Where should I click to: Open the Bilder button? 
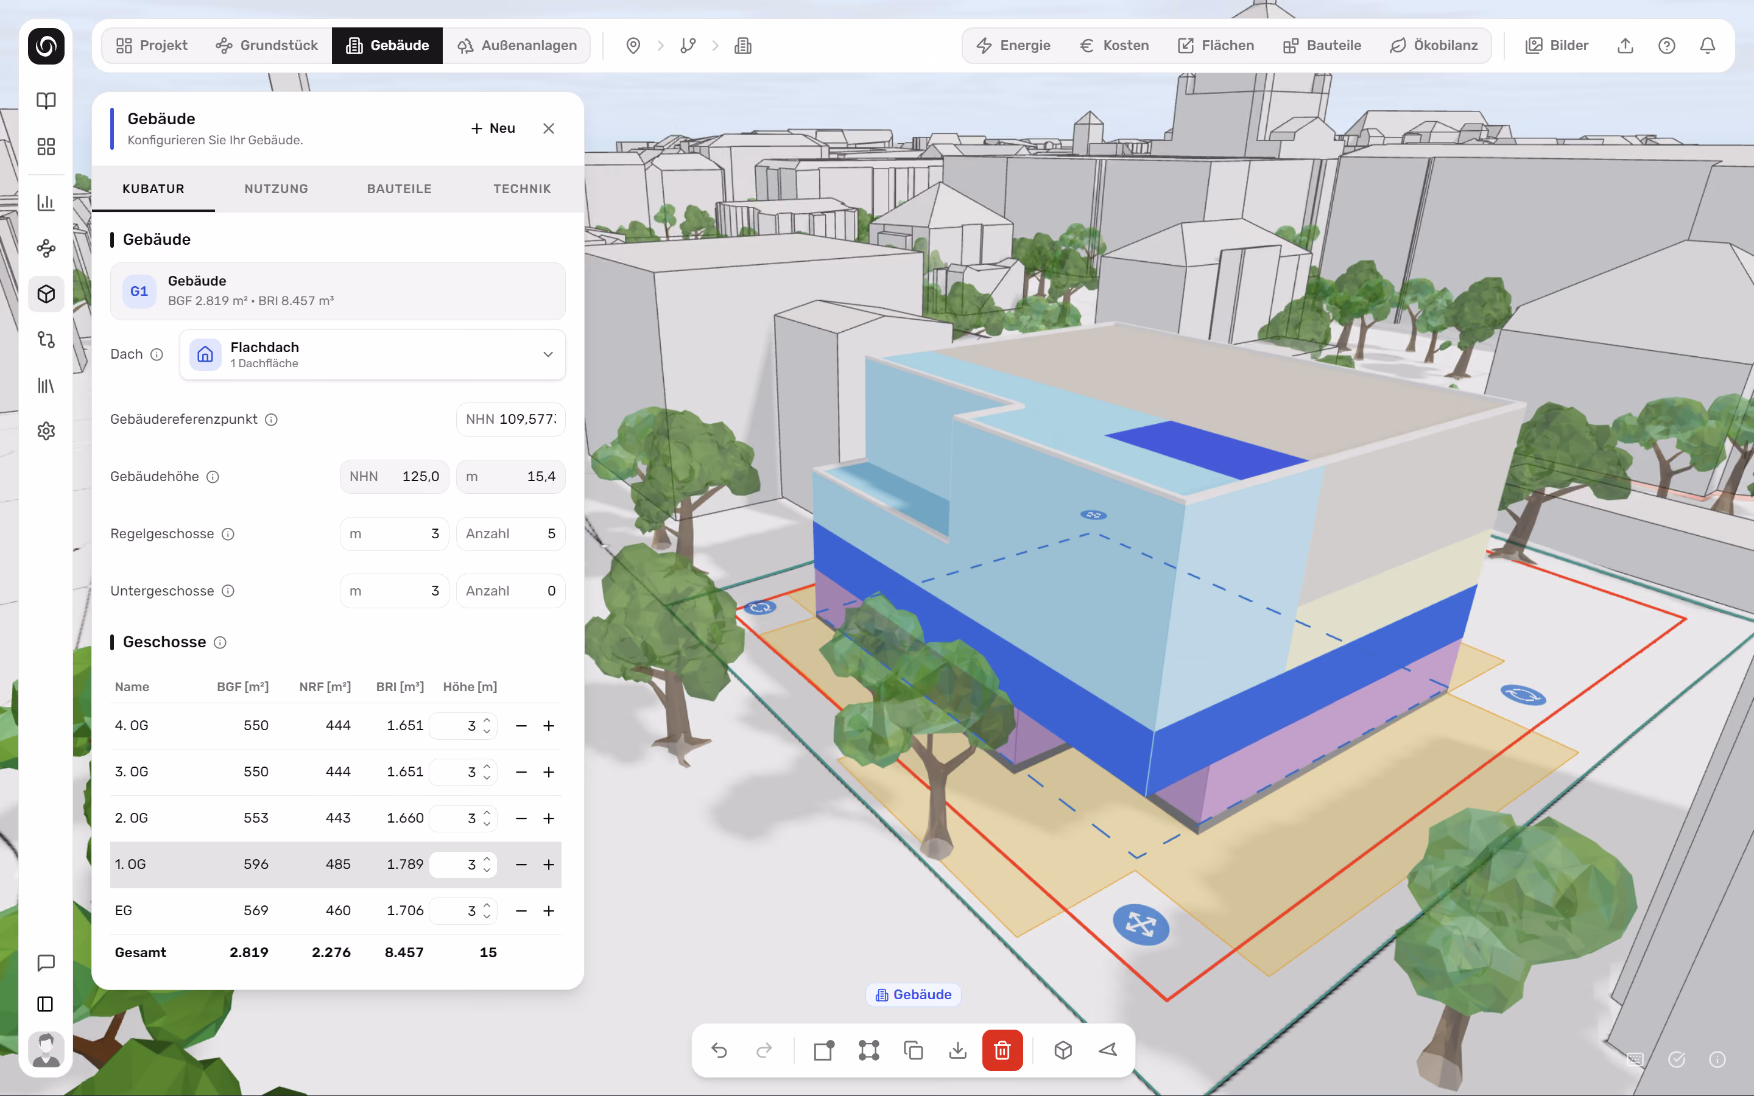(x=1556, y=46)
